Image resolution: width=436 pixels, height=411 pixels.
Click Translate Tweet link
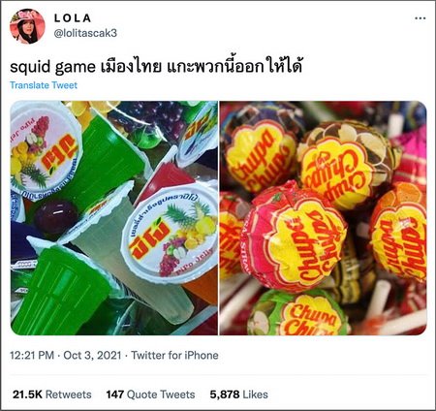coord(44,85)
